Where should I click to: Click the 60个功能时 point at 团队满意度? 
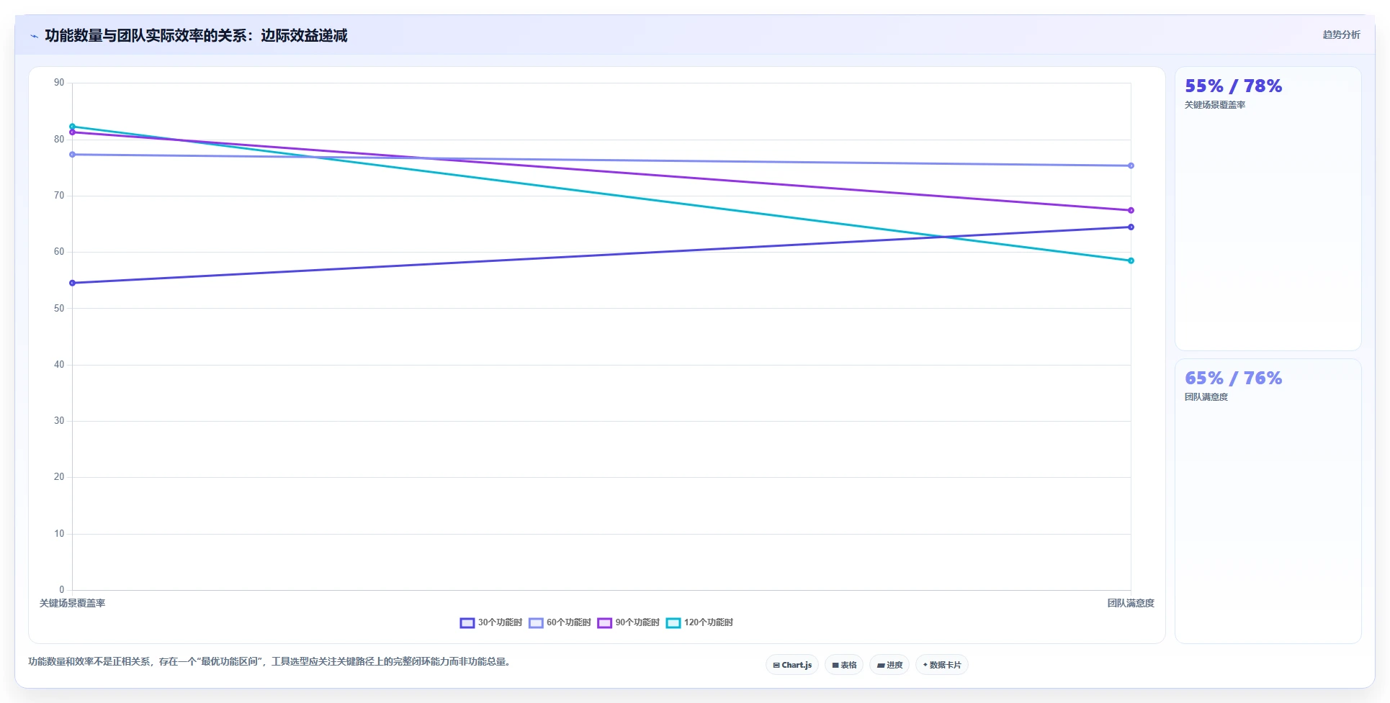tap(1131, 165)
